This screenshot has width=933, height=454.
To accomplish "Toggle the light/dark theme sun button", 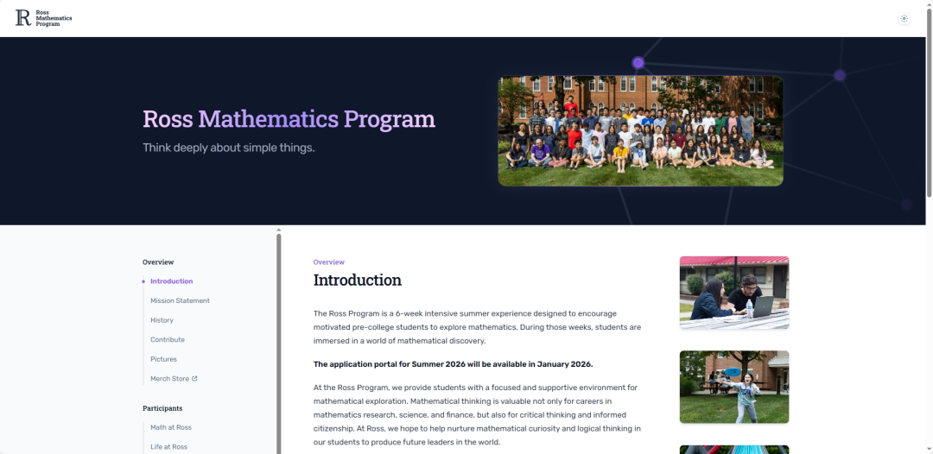I will (904, 18).
